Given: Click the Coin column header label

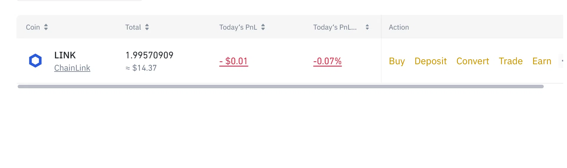Looking at the screenshot, I should (33, 27).
